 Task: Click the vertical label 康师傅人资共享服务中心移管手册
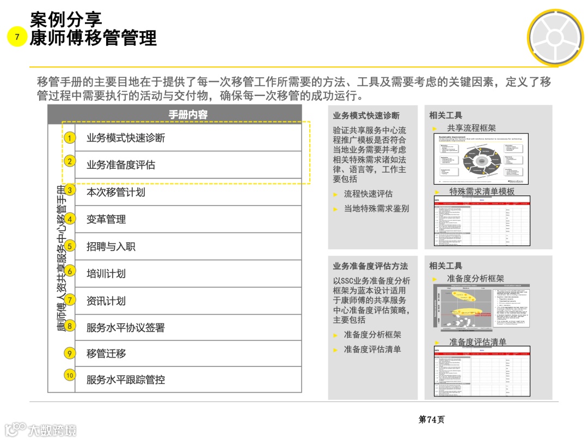[62, 259]
